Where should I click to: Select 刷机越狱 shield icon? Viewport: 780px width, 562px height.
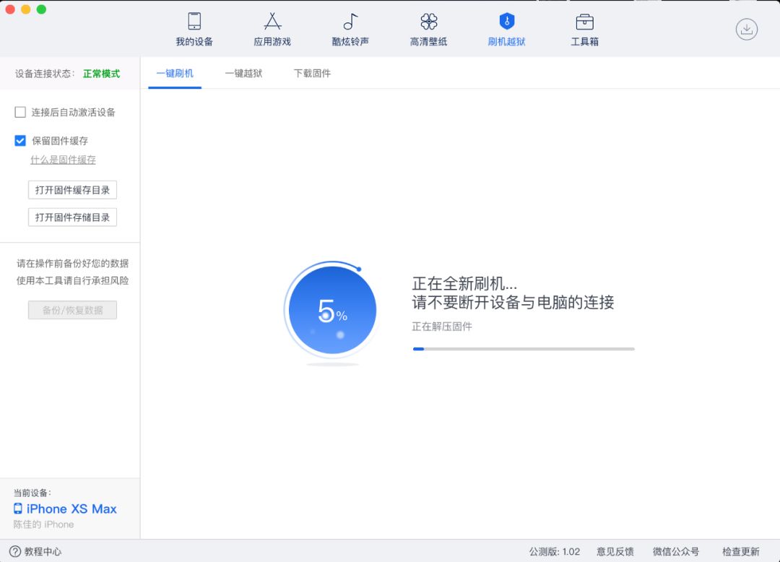[506, 22]
